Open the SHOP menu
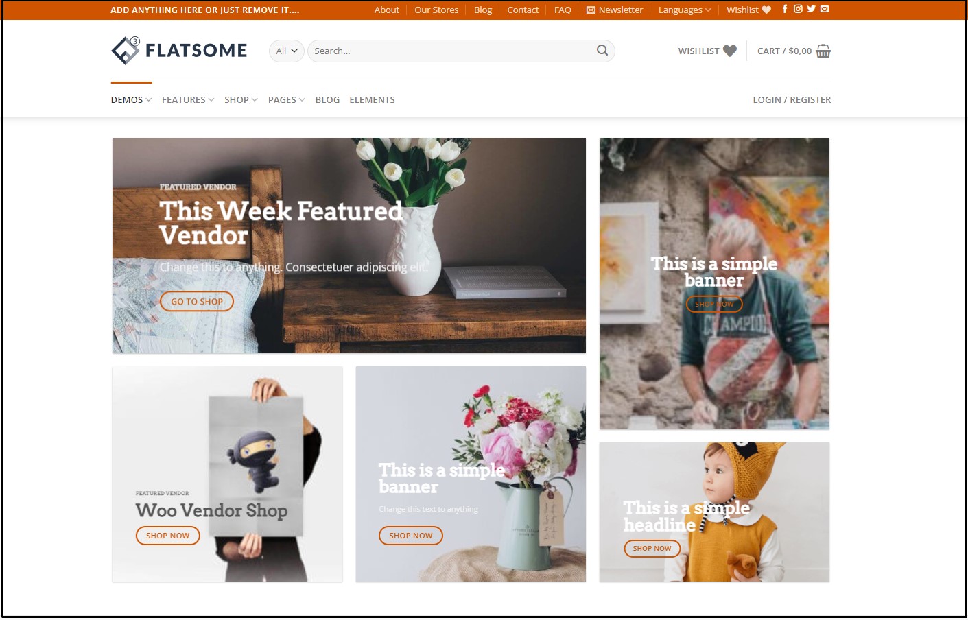Viewport: 968px width, 620px height. coord(241,99)
